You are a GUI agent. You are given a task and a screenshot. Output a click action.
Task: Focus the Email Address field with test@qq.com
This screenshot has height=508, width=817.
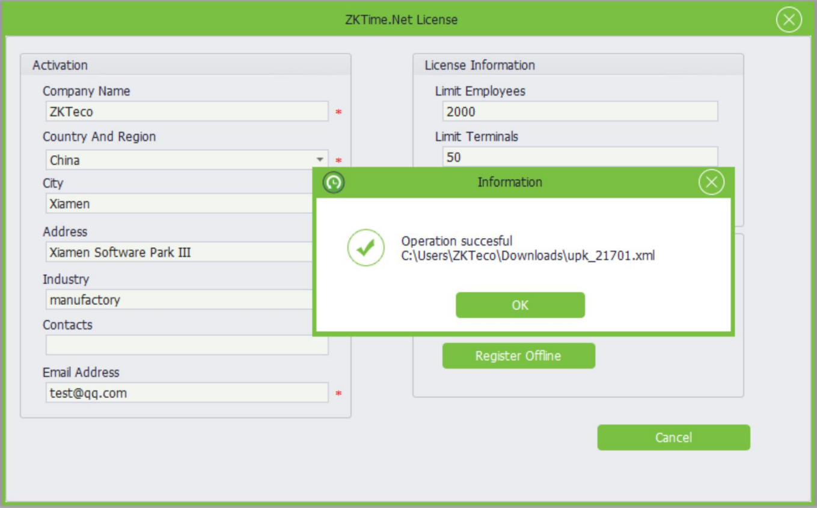[x=186, y=393]
